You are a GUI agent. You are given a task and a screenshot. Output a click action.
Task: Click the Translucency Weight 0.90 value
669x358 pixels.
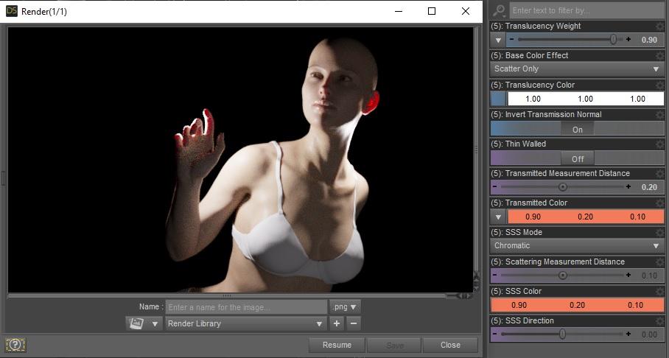pyautogui.click(x=649, y=40)
